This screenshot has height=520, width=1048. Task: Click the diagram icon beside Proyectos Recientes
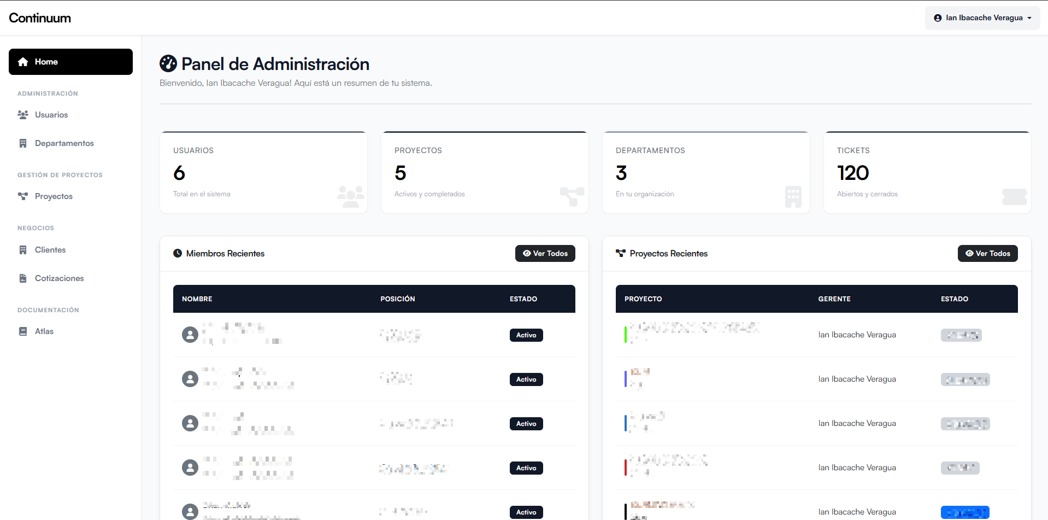click(x=621, y=253)
